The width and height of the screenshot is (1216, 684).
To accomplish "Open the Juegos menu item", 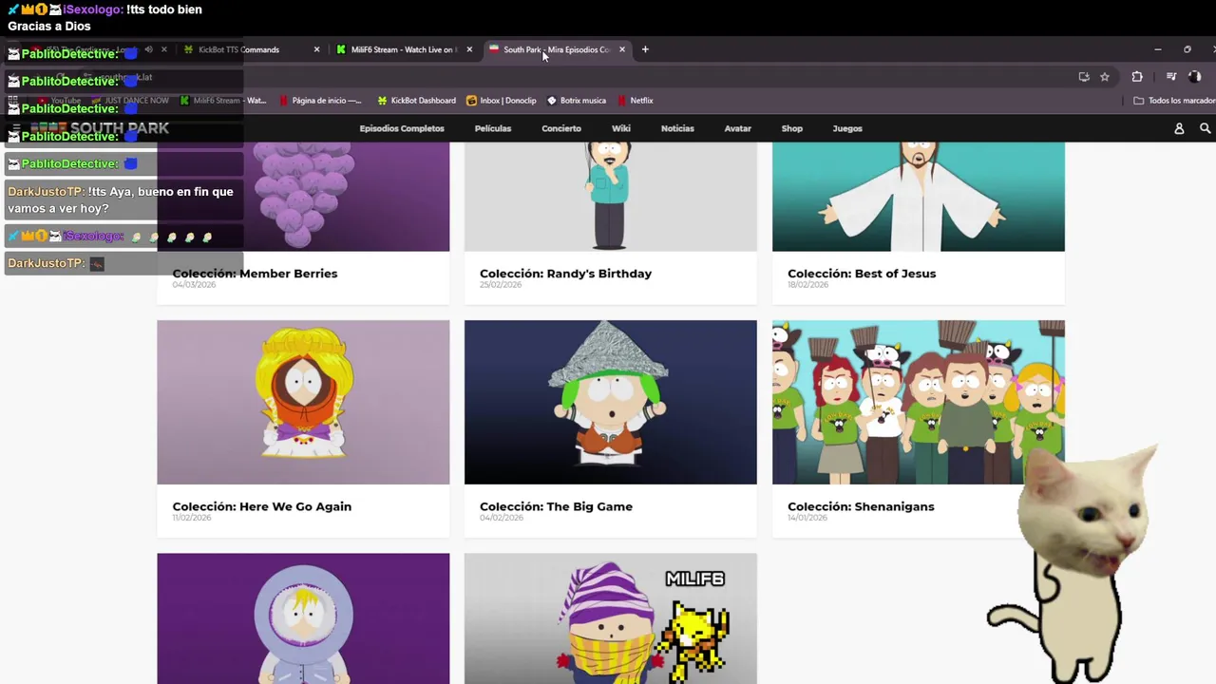I will point(847,128).
